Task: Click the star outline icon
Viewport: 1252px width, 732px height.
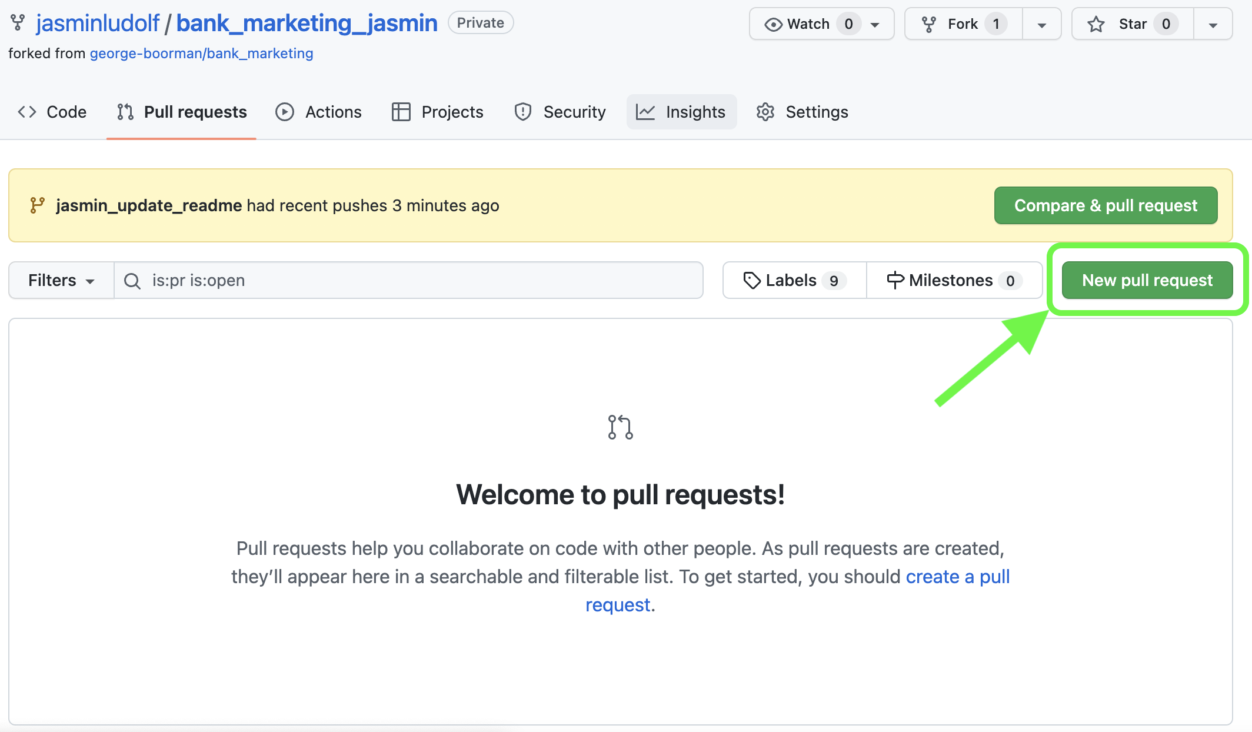Action: tap(1096, 24)
